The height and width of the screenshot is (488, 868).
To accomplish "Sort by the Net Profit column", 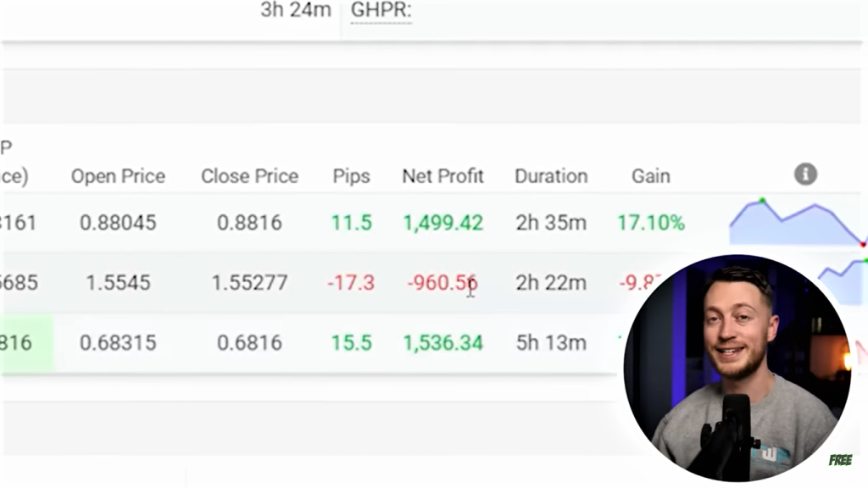I will coord(442,176).
